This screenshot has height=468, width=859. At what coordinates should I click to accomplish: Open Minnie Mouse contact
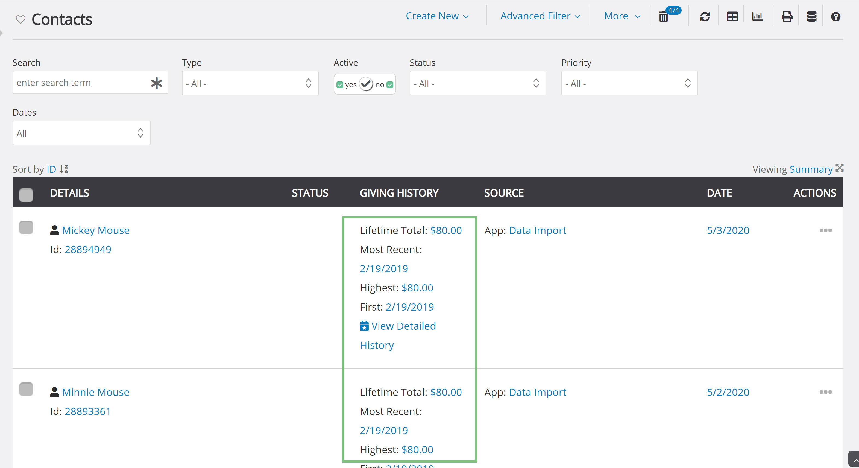pyautogui.click(x=96, y=392)
